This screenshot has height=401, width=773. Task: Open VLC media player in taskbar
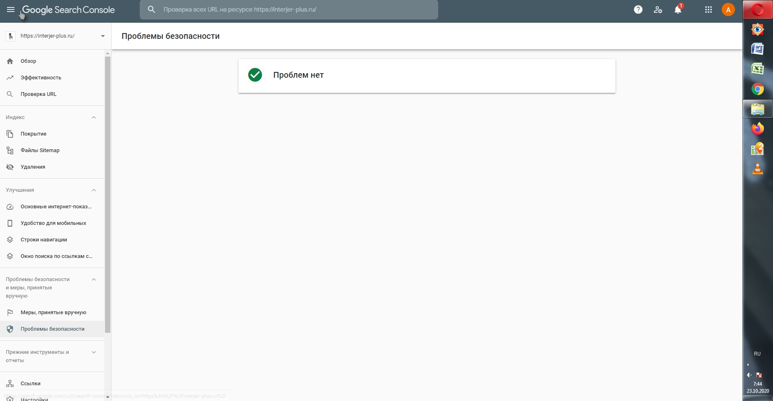point(758,168)
